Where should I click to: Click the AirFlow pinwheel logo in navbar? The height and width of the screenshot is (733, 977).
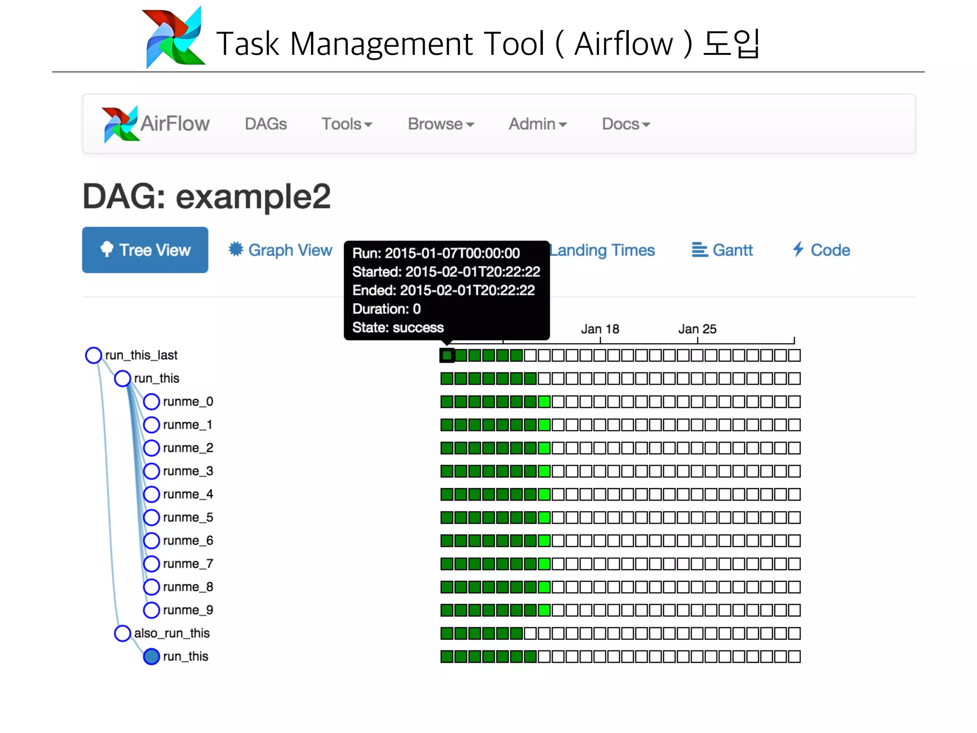click(120, 124)
